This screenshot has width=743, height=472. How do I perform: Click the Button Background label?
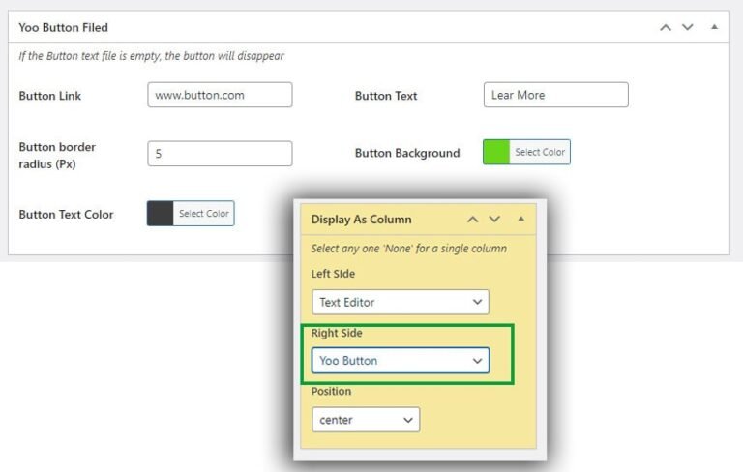407,153
